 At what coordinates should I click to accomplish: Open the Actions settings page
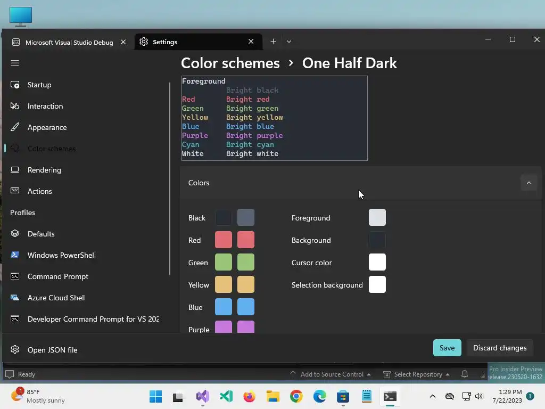coord(86,191)
